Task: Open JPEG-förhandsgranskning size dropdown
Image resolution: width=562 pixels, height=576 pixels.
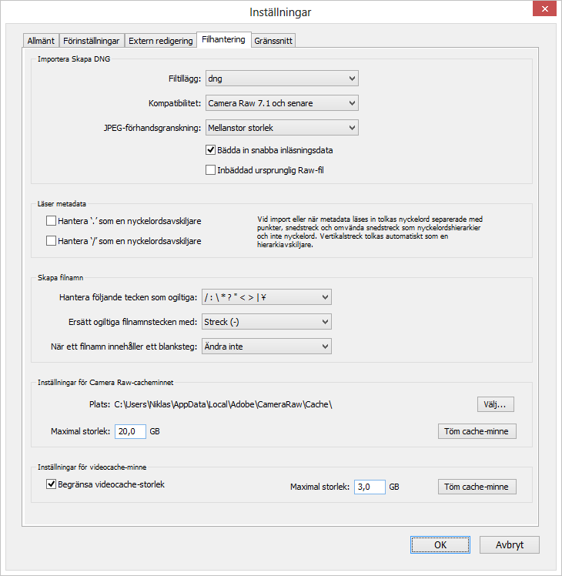Action: click(282, 128)
